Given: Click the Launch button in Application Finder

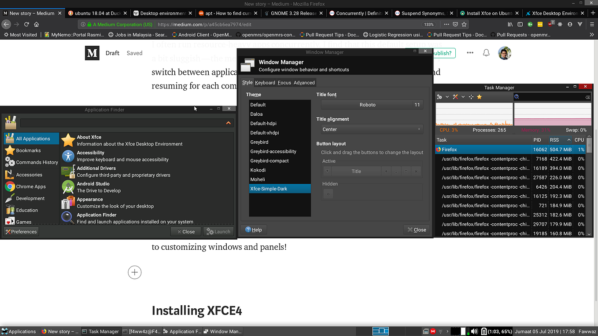Looking at the screenshot, I should coord(218,231).
